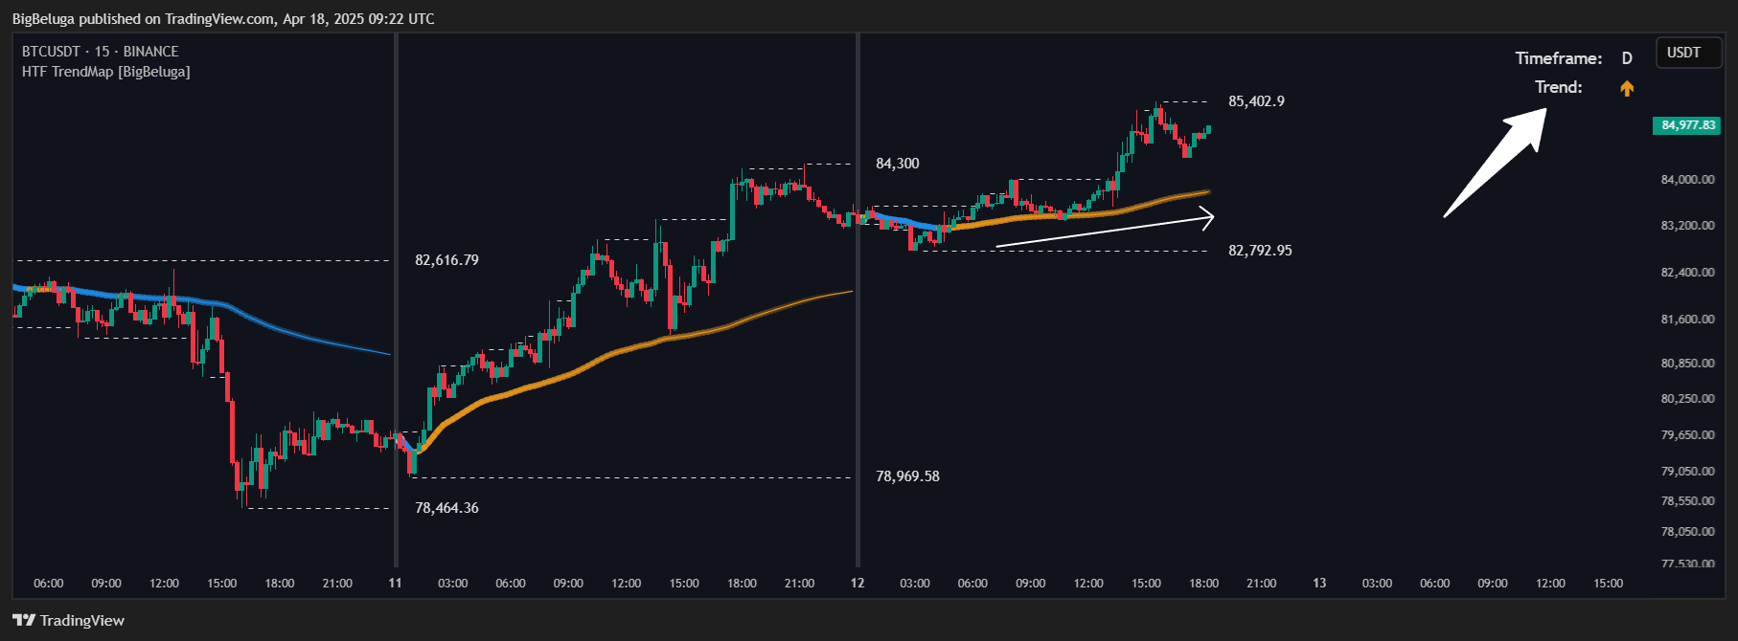Click the 79,050.00 price axis label

point(1688,472)
